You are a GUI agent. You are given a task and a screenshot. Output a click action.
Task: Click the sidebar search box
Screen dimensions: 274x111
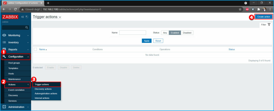[16, 27]
